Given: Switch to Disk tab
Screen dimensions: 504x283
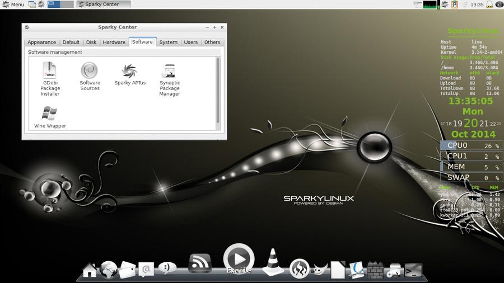Looking at the screenshot, I should [91, 42].
